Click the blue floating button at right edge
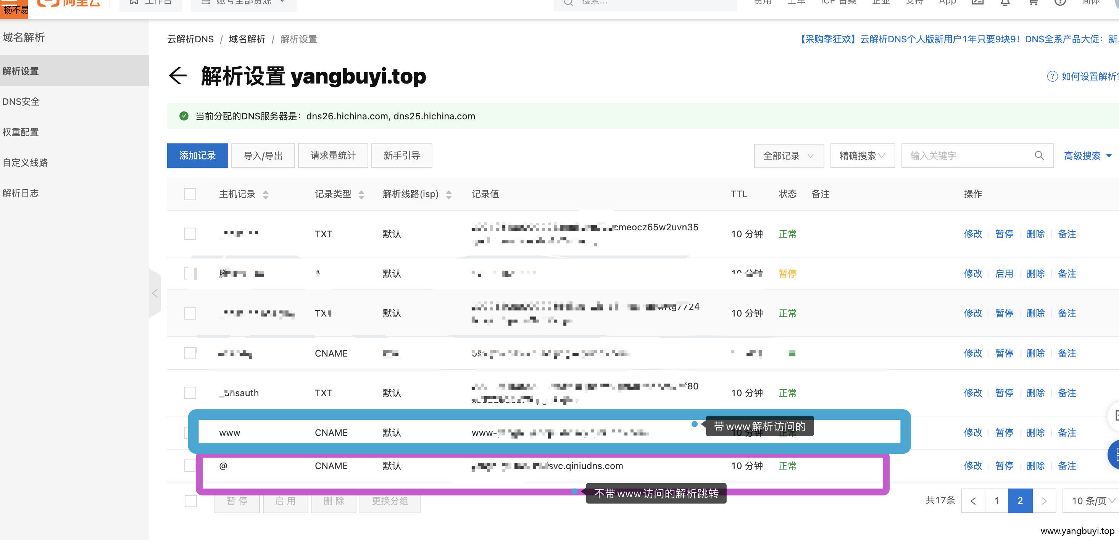Screen dimensions: 1119x540 1114,454
